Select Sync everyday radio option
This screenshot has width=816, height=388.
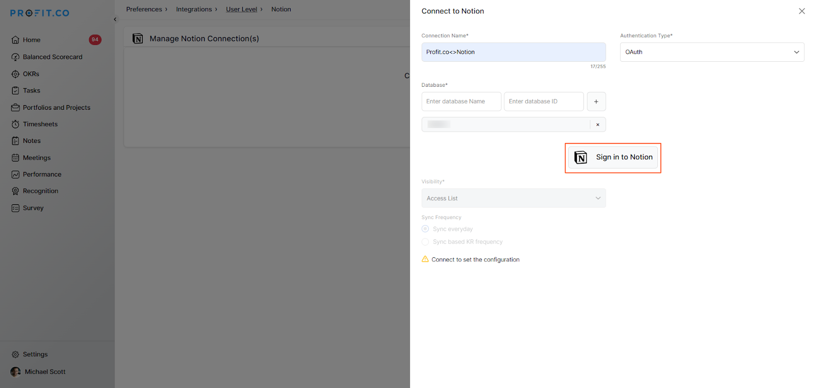click(425, 229)
